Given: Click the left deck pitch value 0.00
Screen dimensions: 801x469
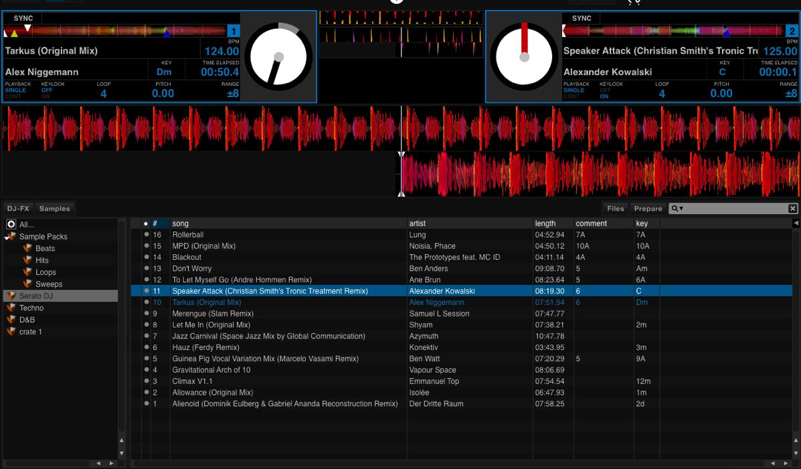Looking at the screenshot, I should [x=163, y=94].
